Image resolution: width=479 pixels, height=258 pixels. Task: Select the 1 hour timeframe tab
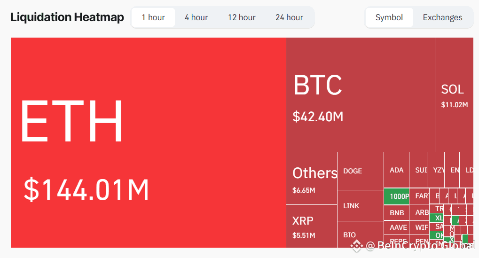click(x=153, y=17)
